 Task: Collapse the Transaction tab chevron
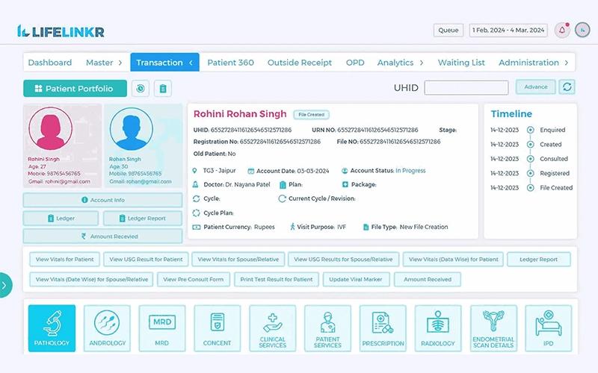tap(191, 63)
